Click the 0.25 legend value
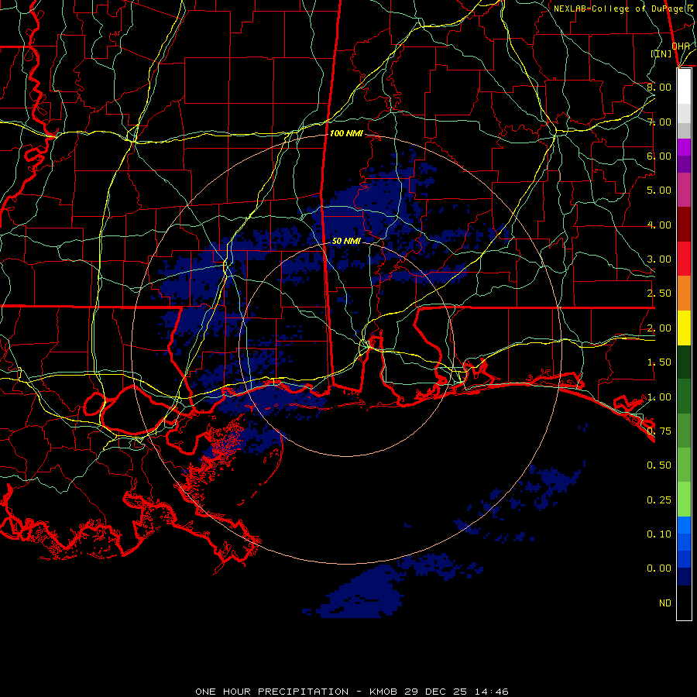697x697 pixels. pos(659,500)
